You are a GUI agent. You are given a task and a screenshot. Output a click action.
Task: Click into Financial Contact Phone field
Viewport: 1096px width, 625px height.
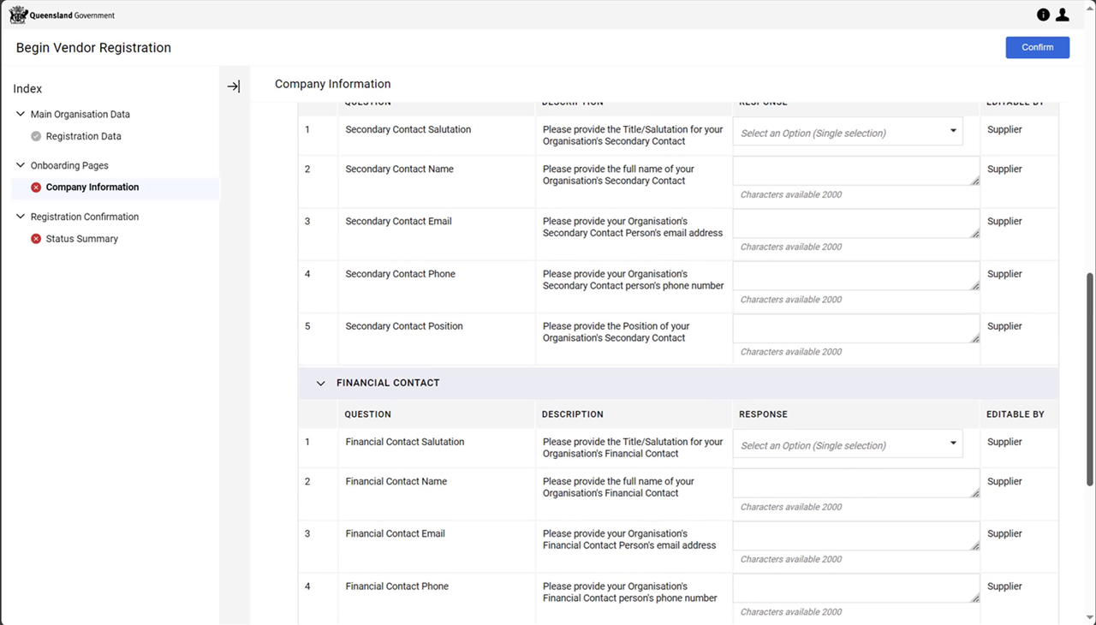(855, 589)
